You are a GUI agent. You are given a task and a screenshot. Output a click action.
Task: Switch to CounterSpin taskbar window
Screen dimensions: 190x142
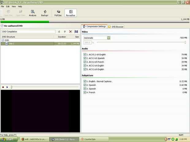coord(93,139)
